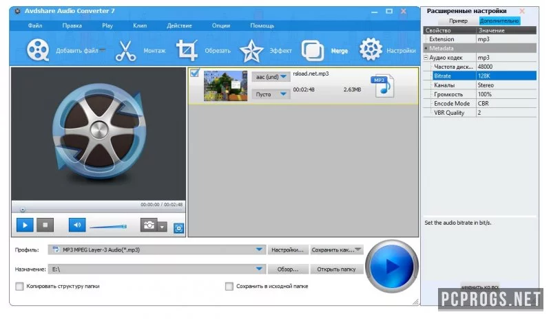Adjust the volume slider
551x321 pixels.
[108, 227]
